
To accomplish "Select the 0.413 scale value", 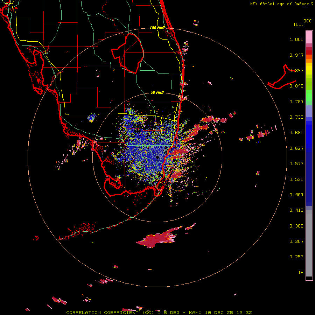I will tap(296, 210).
